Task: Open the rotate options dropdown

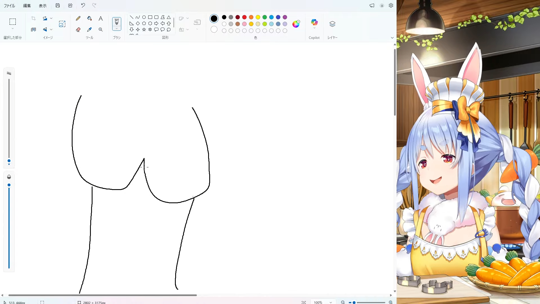Action: pyautogui.click(x=51, y=18)
